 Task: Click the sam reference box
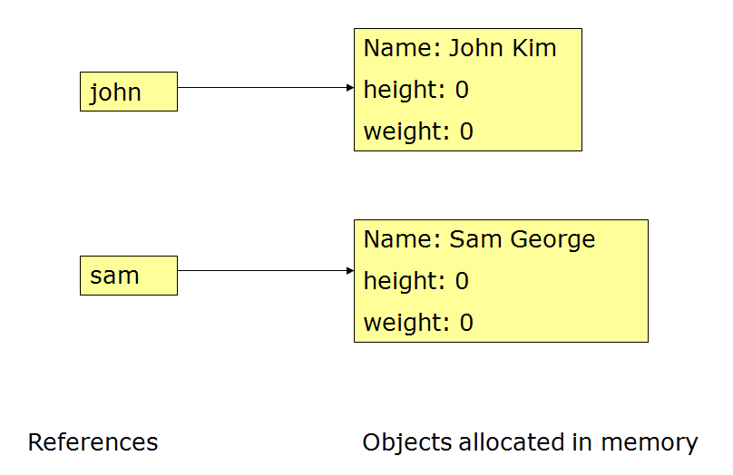tap(128, 276)
